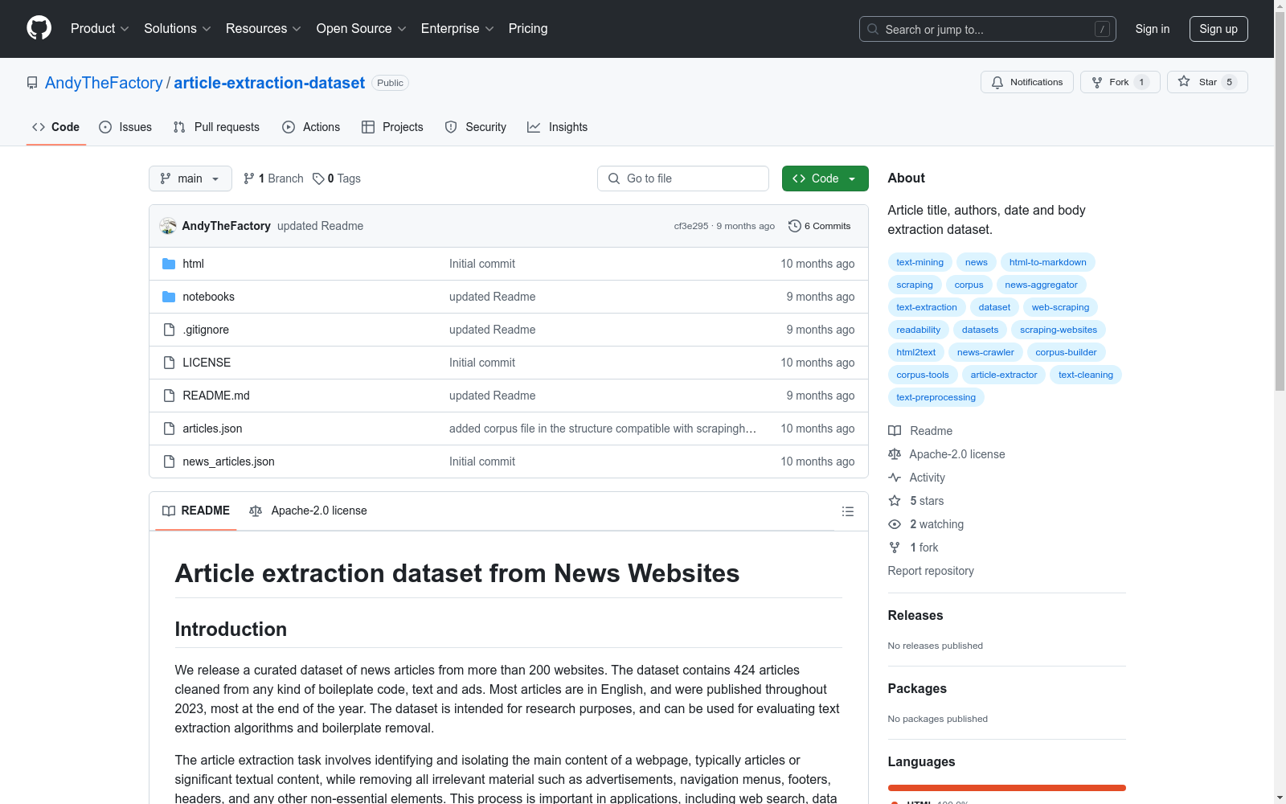The height and width of the screenshot is (804, 1286).
Task: Expand the Resources menu
Action: [x=264, y=28]
